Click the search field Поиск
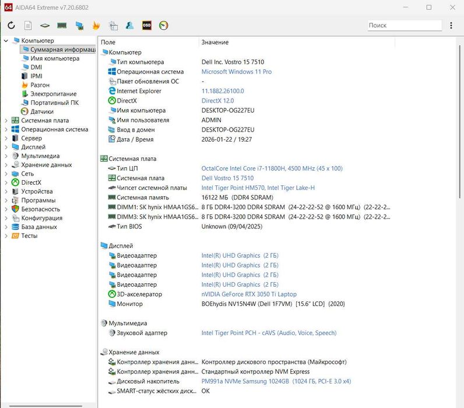464x408 pixels. coord(405,26)
